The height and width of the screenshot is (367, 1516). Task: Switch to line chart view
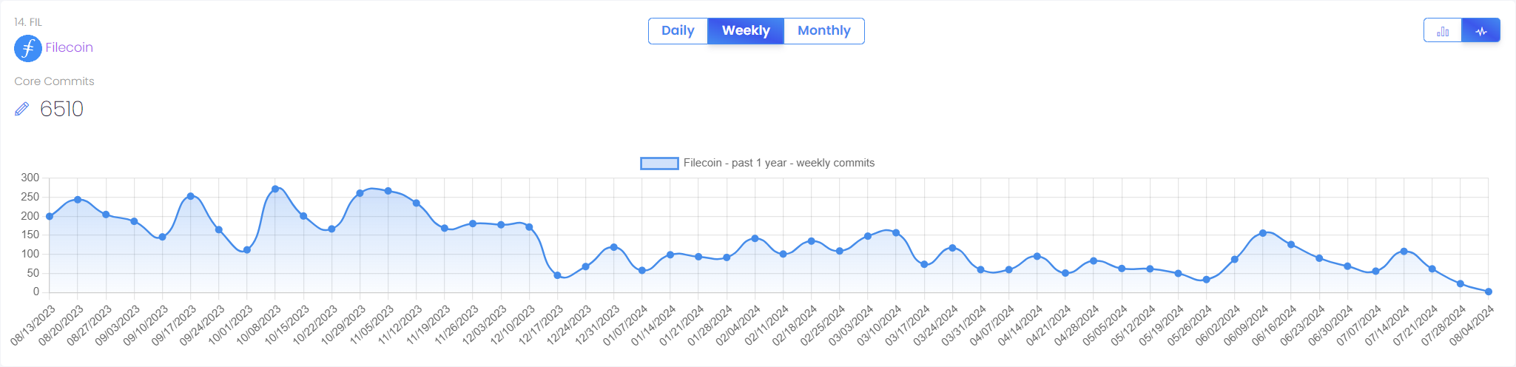(x=1481, y=31)
